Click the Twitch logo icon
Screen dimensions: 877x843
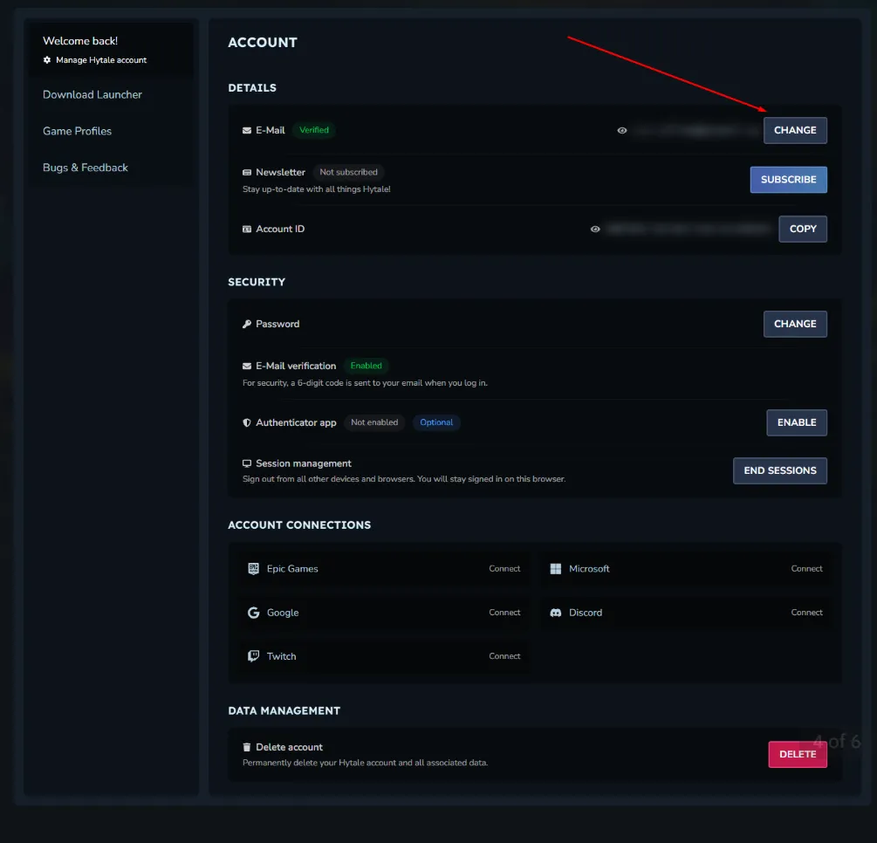(x=253, y=656)
